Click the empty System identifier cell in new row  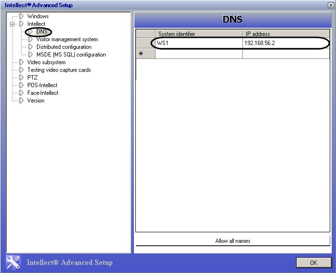[199, 54]
